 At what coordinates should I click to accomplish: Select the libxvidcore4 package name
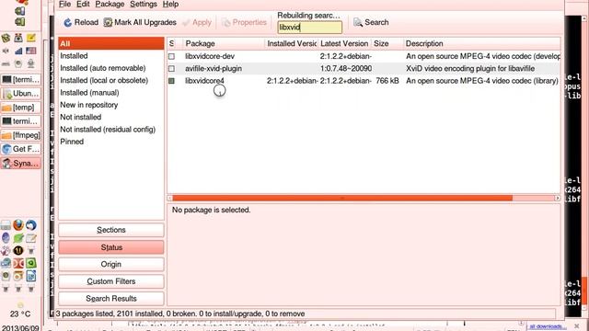point(204,81)
